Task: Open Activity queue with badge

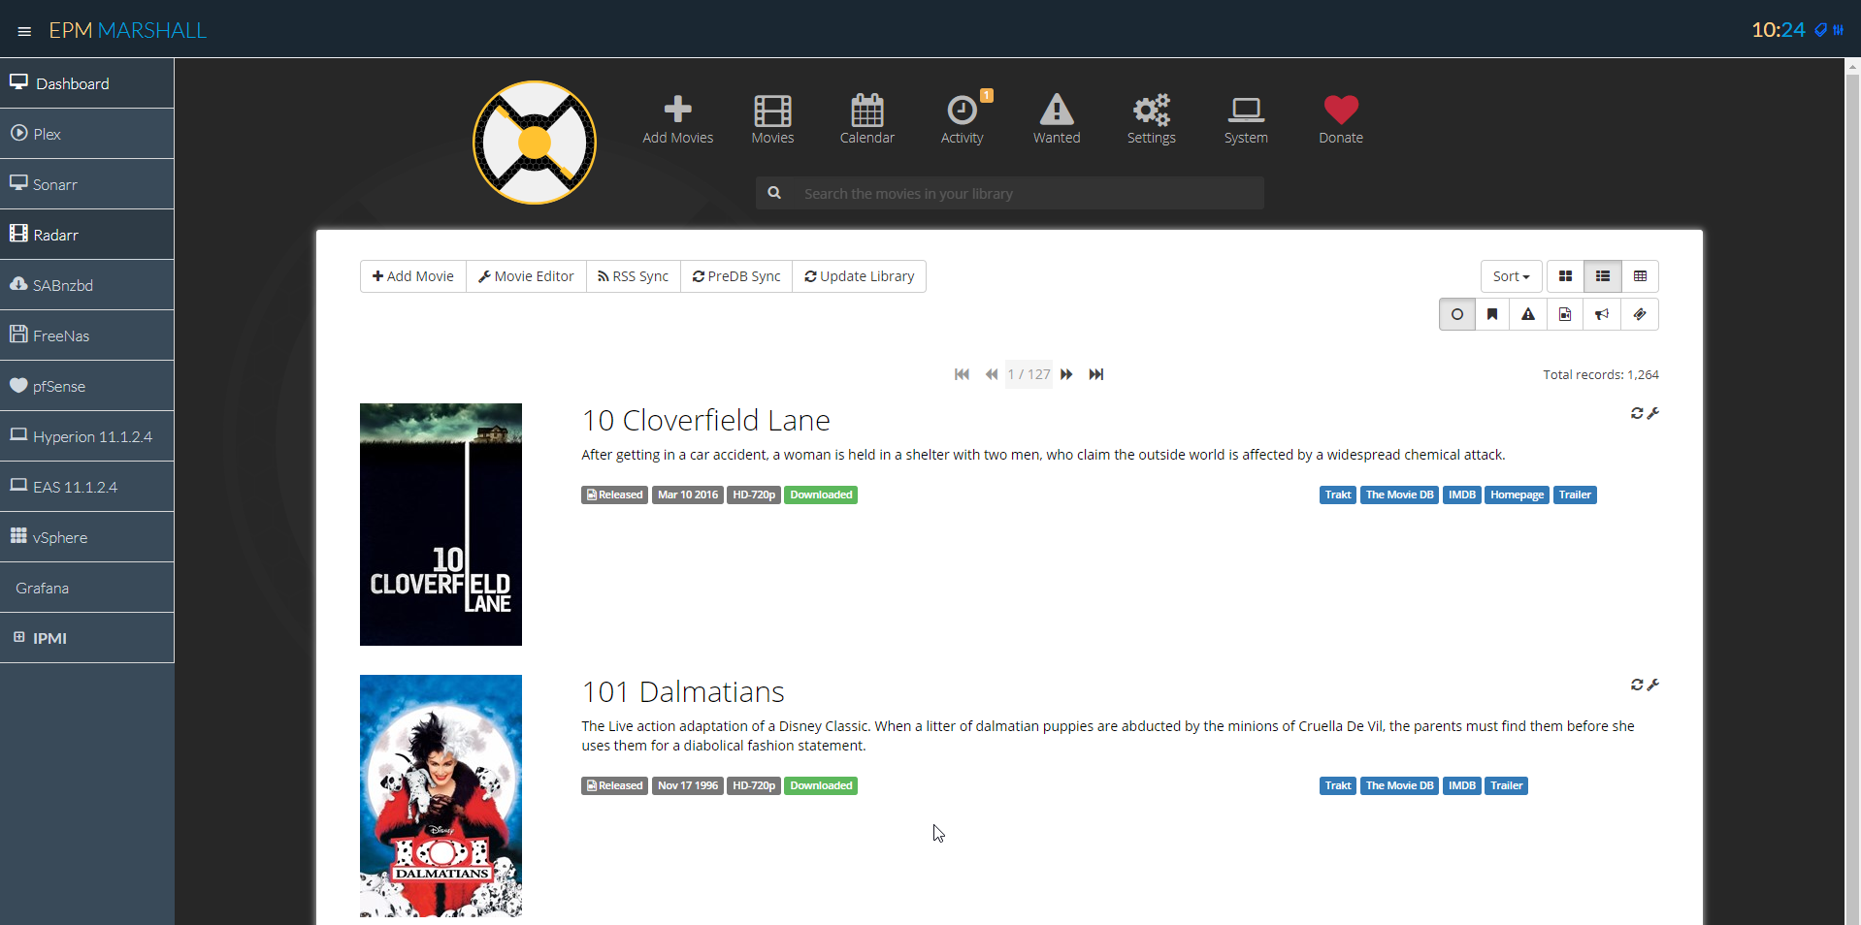Action: 963,120
